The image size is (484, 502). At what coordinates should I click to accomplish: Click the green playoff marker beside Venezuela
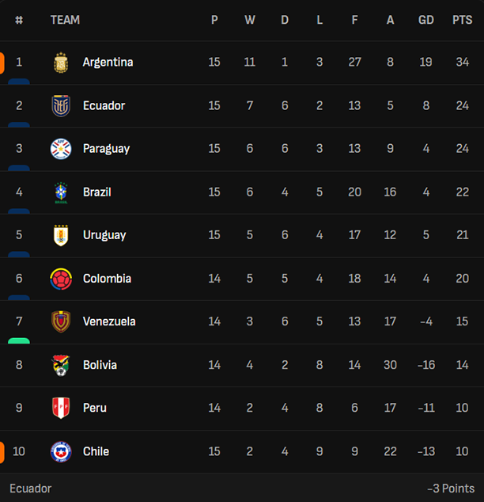[x=19, y=340]
